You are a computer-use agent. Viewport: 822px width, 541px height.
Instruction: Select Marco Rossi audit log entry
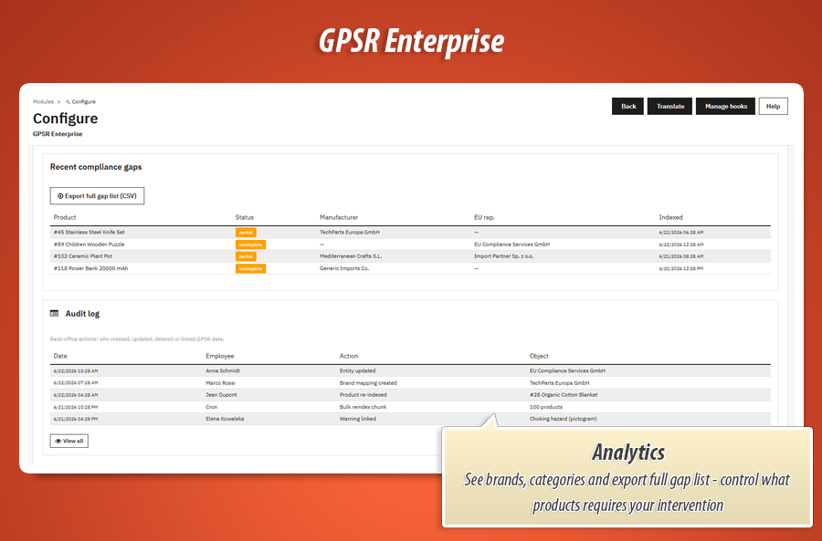[410, 383]
